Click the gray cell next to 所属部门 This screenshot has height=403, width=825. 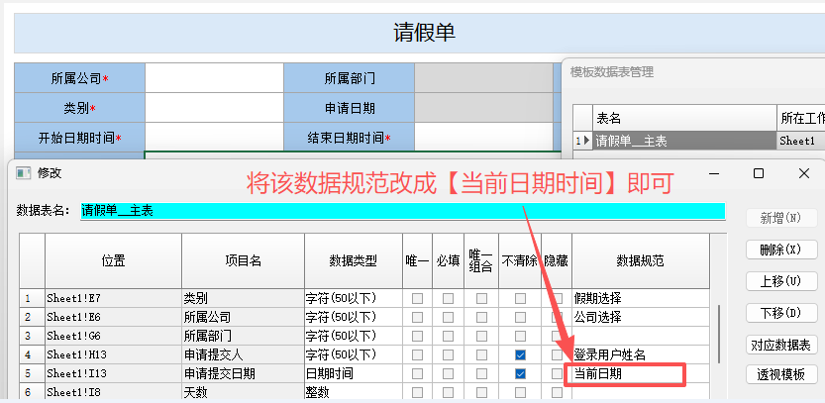(x=483, y=78)
